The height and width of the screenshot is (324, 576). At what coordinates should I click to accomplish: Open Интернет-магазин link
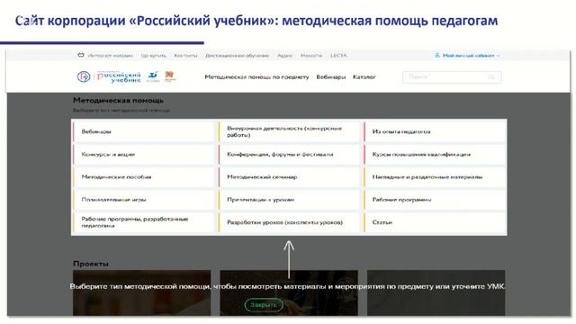tap(110, 56)
